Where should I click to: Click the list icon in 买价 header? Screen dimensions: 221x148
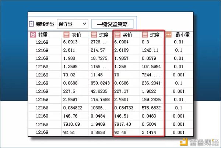click(117, 35)
